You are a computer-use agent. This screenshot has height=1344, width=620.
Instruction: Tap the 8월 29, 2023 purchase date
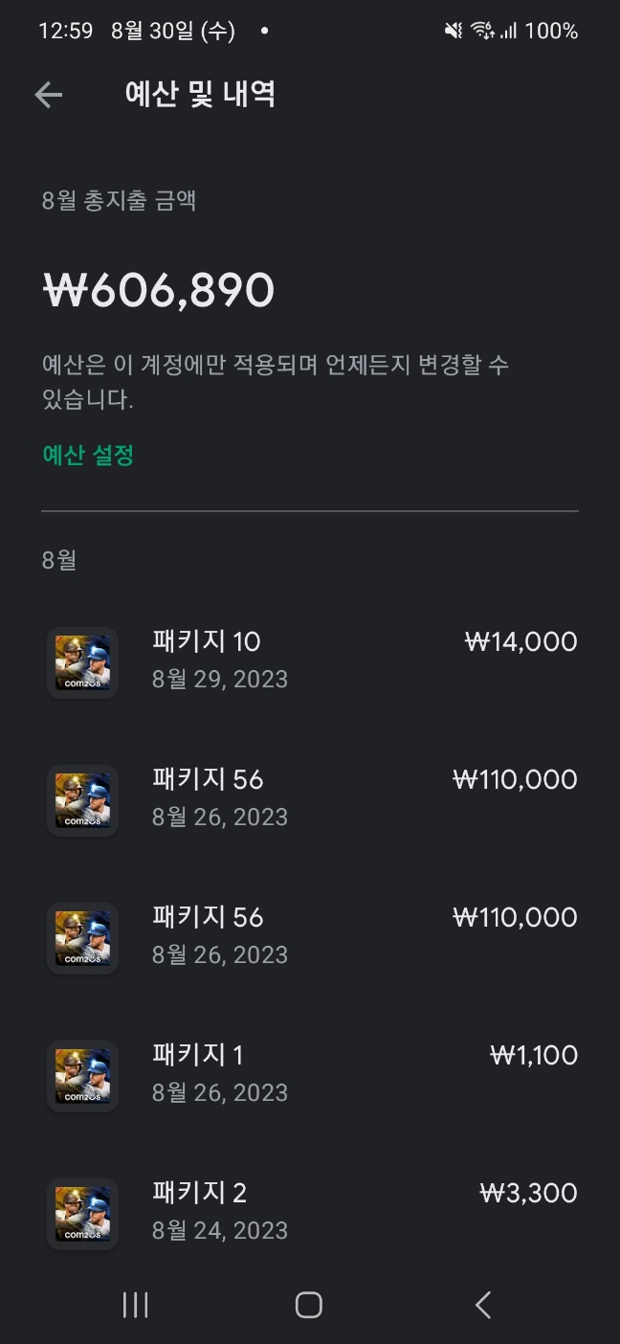[220, 680]
